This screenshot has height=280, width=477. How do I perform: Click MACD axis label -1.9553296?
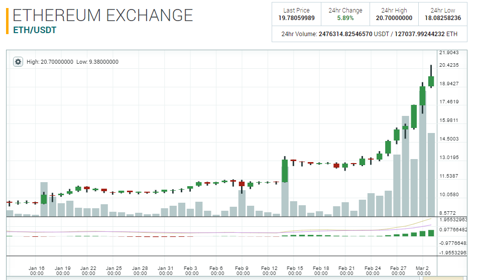point(453,253)
